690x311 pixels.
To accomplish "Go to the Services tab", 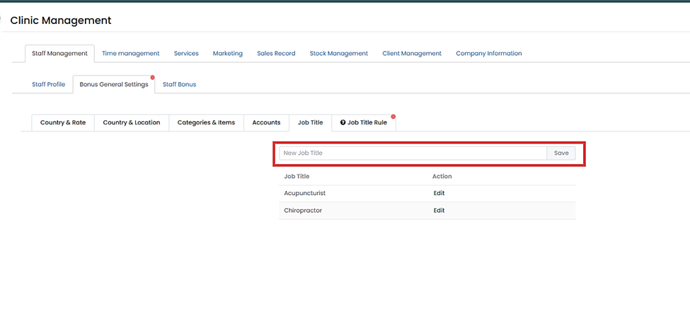I will pyautogui.click(x=186, y=54).
